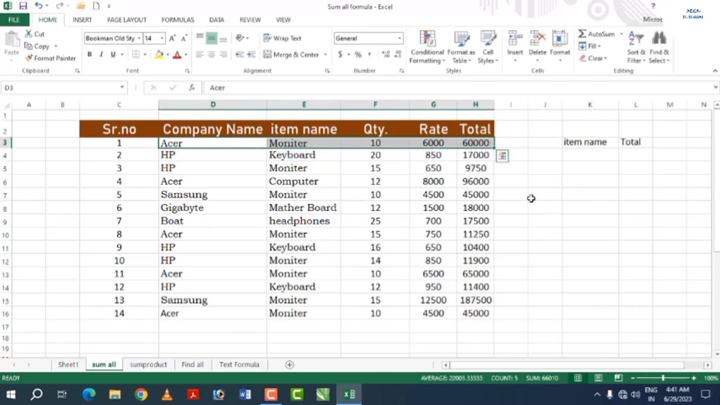Switch to Page Layout view in status bar
Image resolution: width=720 pixels, height=405 pixels.
click(x=598, y=378)
